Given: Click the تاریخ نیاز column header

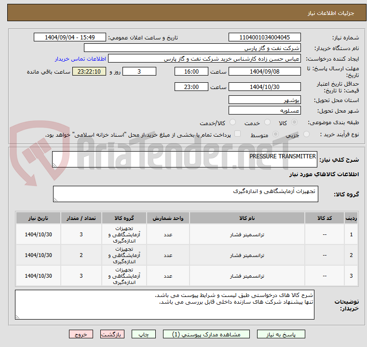Looking at the screenshot, I should (x=38, y=218).
